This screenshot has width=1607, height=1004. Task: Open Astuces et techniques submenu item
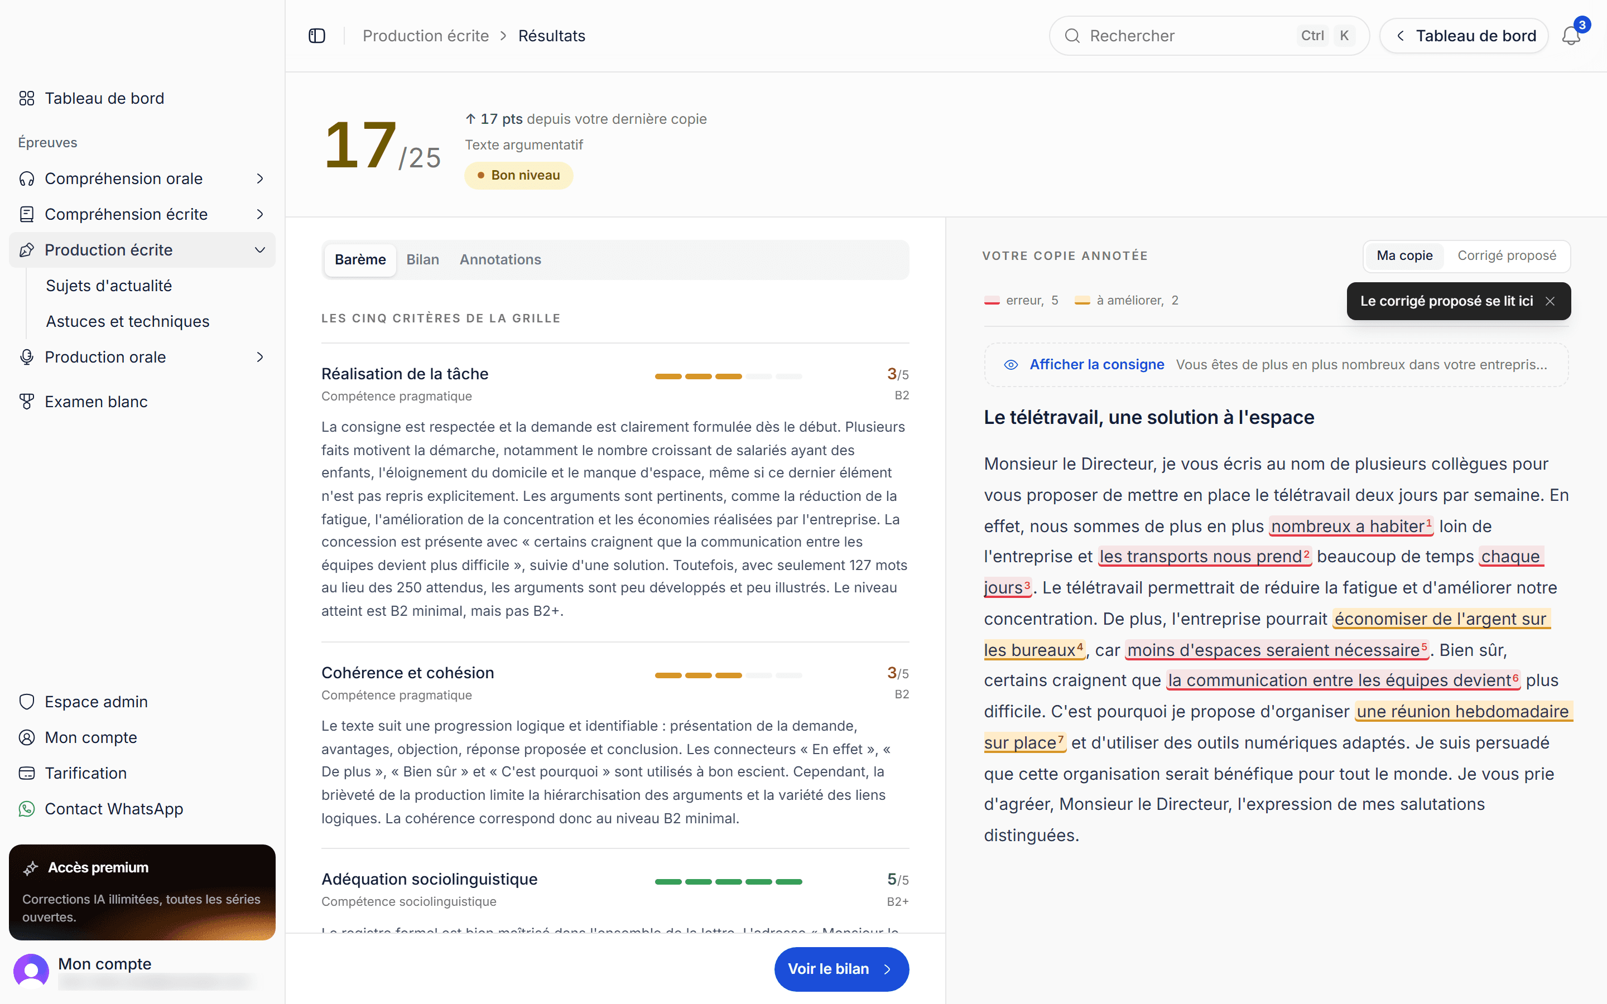tap(127, 321)
